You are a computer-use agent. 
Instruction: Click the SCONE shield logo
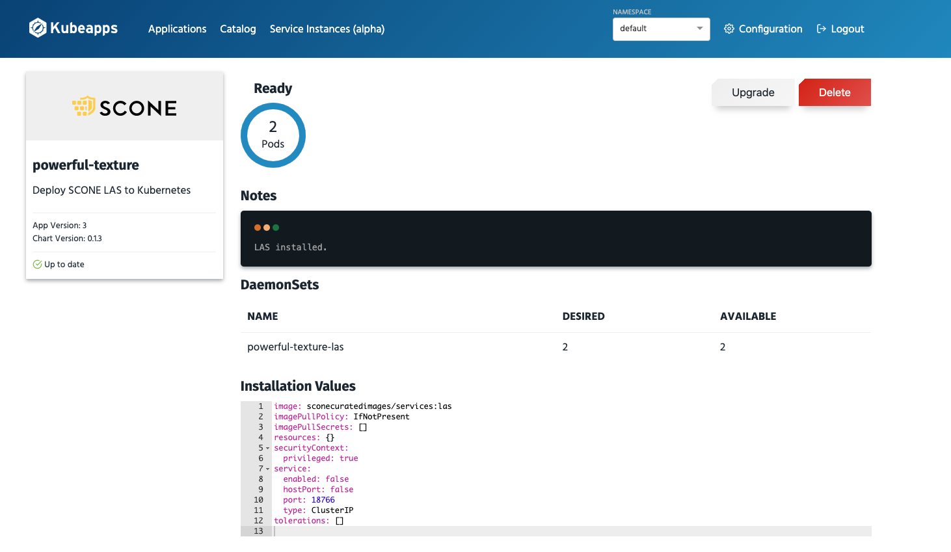coord(82,106)
